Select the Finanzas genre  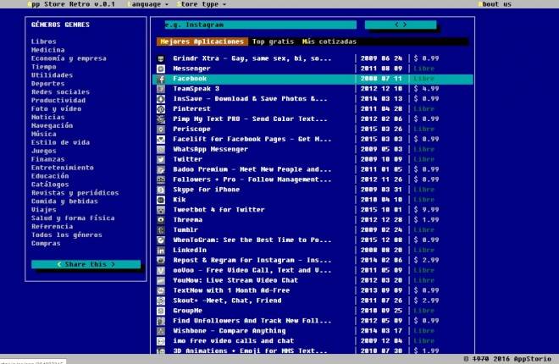pyautogui.click(x=47, y=159)
